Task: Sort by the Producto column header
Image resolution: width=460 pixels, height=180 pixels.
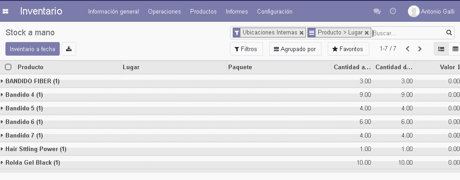Action: pyautogui.click(x=30, y=67)
